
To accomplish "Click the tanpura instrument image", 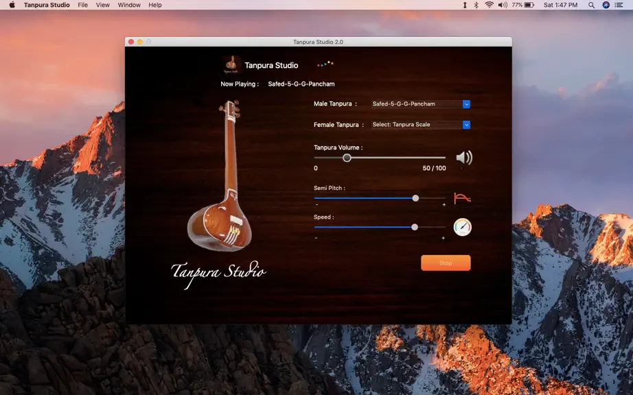I will click(220, 176).
